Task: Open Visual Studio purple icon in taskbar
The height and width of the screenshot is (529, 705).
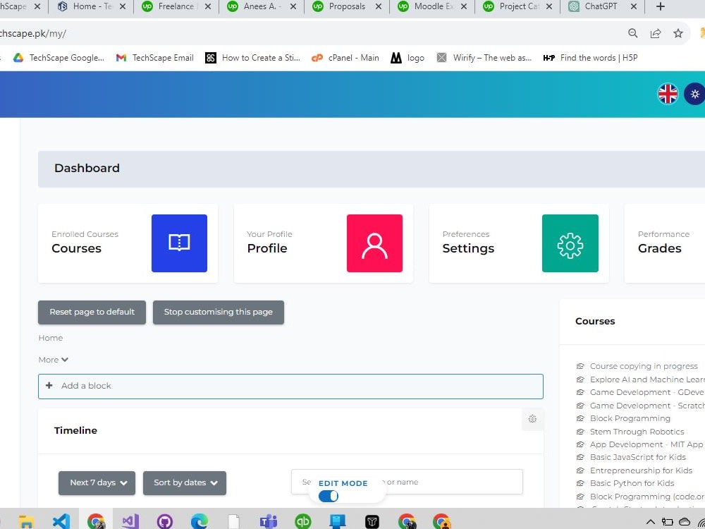Action: pyautogui.click(x=130, y=521)
